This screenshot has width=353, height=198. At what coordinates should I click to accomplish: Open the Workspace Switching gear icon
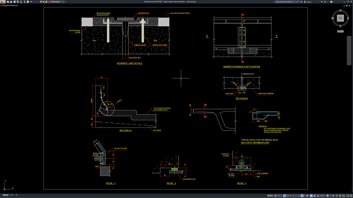click(x=327, y=196)
